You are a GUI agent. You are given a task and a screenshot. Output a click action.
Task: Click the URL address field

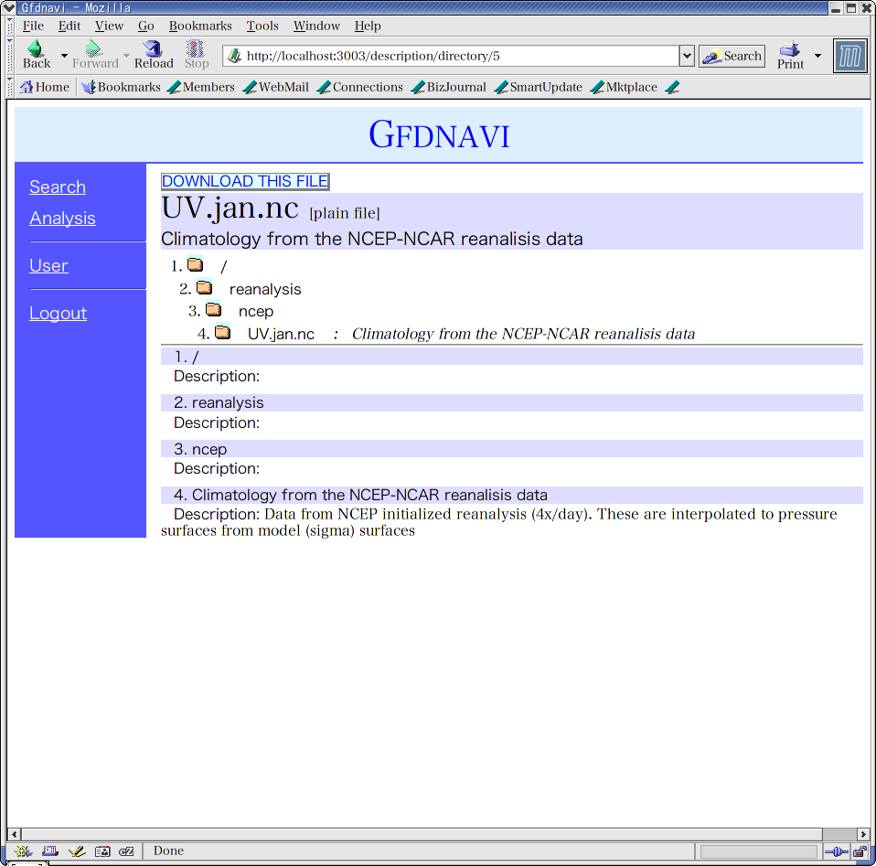pos(452,56)
